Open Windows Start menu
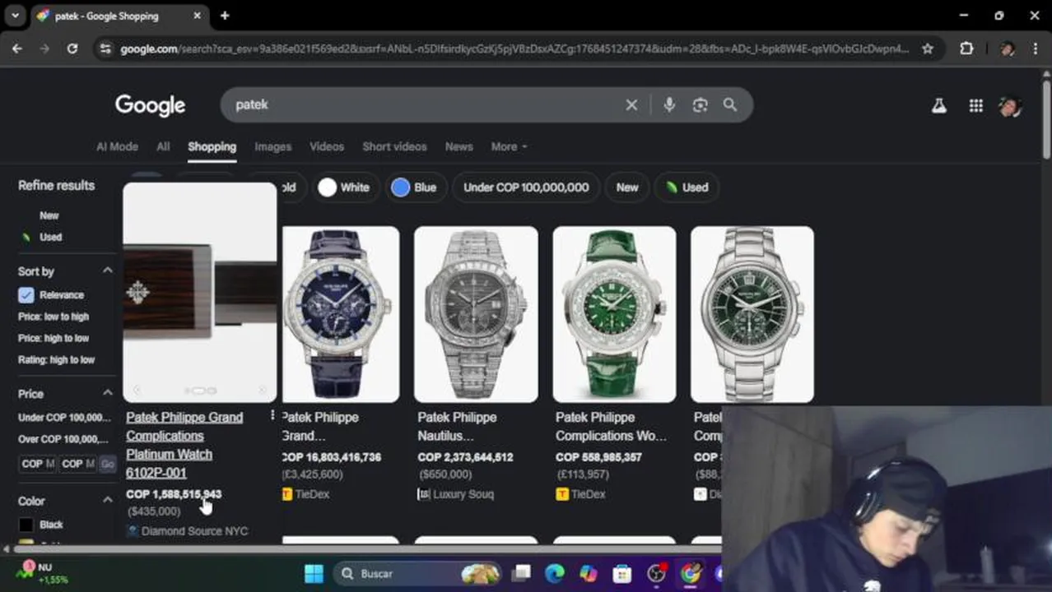The width and height of the screenshot is (1052, 592). (314, 573)
